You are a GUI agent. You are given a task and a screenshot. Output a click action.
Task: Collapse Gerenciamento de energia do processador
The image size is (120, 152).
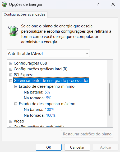point(11,81)
